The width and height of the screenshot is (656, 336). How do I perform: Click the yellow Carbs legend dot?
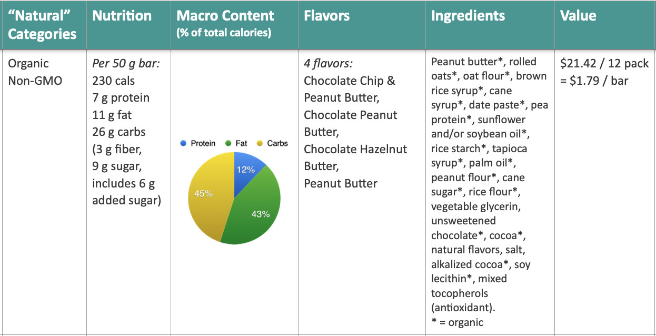tap(260, 143)
